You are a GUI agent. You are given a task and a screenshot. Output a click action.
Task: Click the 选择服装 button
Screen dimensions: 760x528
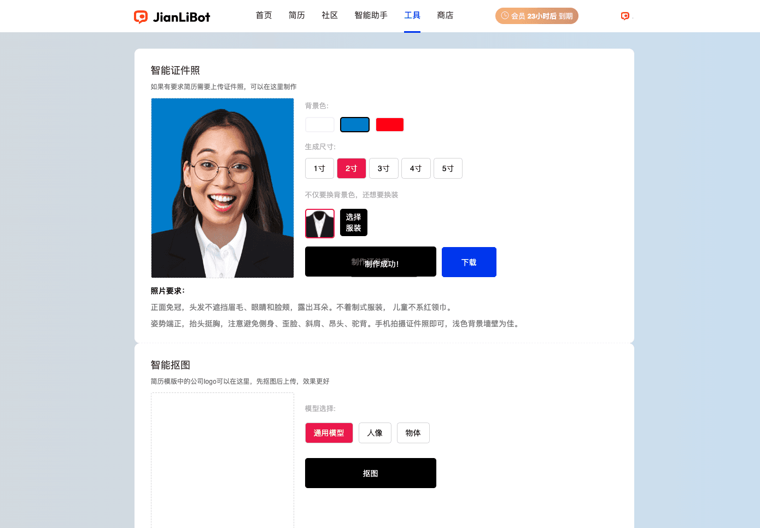tap(354, 222)
